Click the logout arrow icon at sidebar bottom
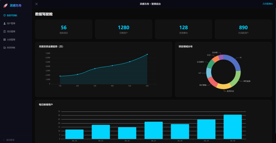The height and width of the screenshot is (143, 276). (x=4, y=140)
